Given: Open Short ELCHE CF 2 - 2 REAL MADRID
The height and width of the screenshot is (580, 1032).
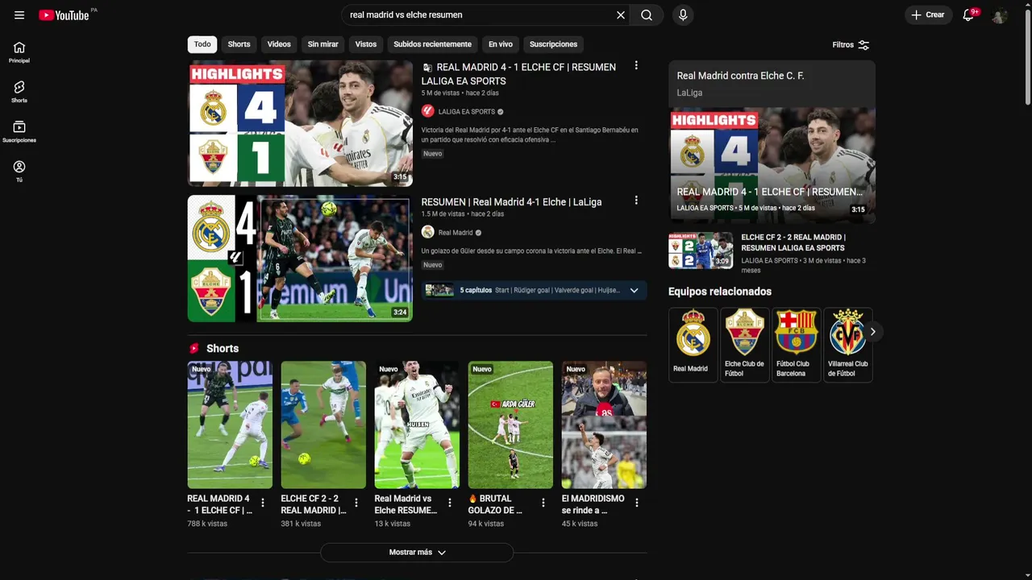Looking at the screenshot, I should point(323,425).
